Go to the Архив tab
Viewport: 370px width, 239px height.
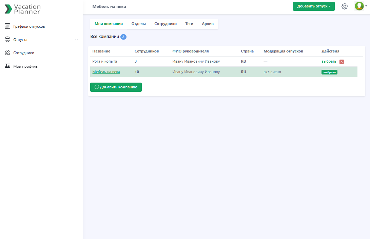pos(208,24)
